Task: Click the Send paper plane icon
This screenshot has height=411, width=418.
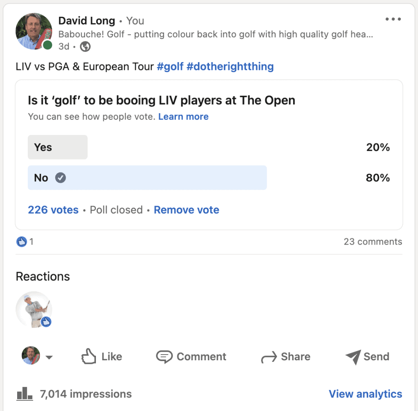Action: [x=353, y=357]
